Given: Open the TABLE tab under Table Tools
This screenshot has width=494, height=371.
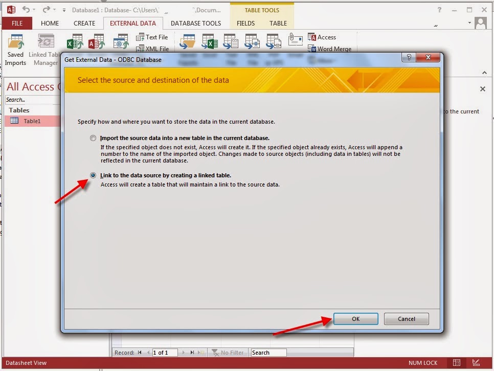Looking at the screenshot, I should pyautogui.click(x=278, y=24).
